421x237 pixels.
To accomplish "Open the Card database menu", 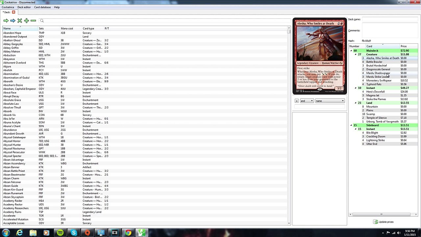I will (42, 7).
